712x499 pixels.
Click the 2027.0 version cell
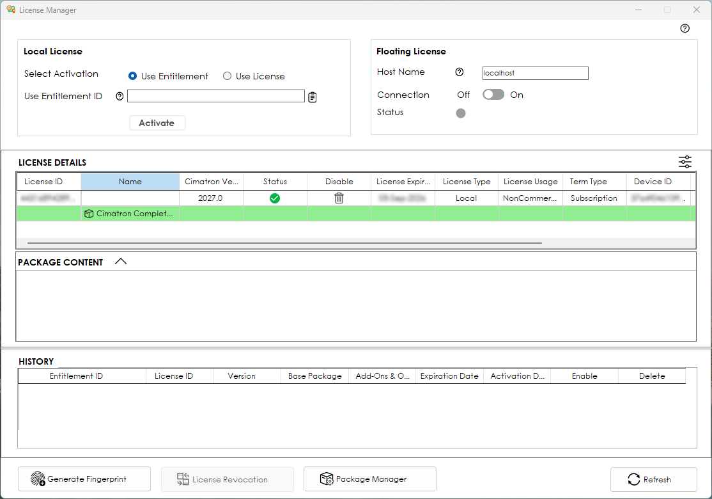pyautogui.click(x=211, y=198)
